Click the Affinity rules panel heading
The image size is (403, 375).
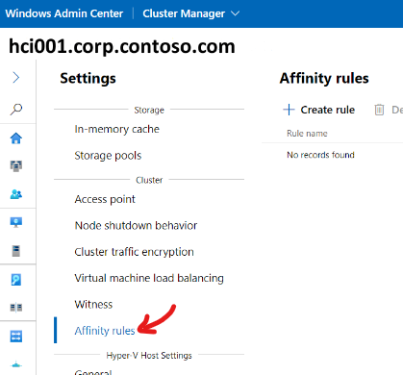tap(324, 78)
